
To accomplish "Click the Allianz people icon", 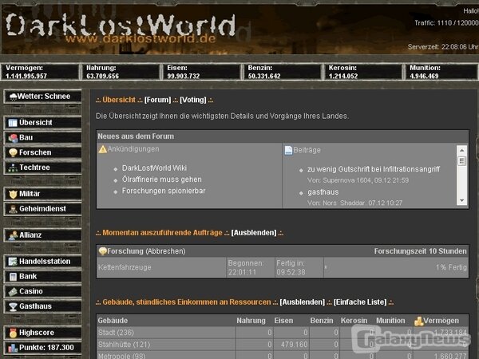I will pos(13,235).
